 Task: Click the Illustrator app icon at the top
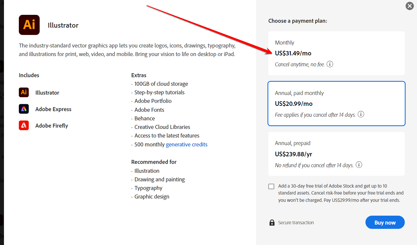(x=29, y=25)
